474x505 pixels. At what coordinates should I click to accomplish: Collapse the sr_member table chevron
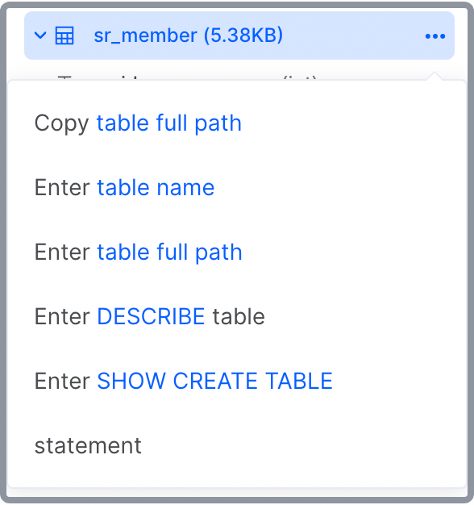pyautogui.click(x=40, y=35)
